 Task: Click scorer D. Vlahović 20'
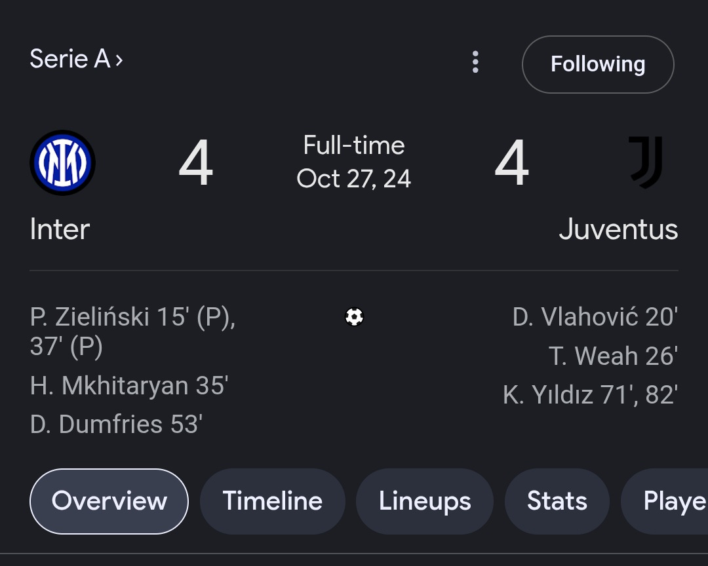click(595, 318)
